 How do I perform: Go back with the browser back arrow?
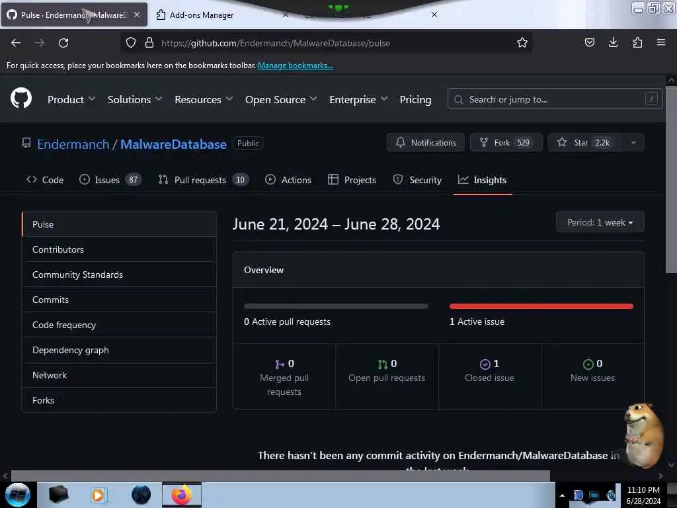coord(16,43)
